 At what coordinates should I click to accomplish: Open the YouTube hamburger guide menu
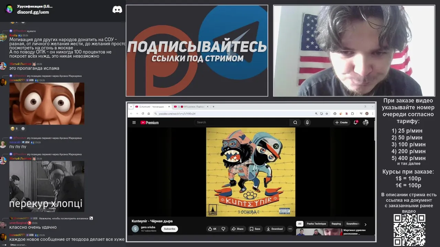[134, 122]
